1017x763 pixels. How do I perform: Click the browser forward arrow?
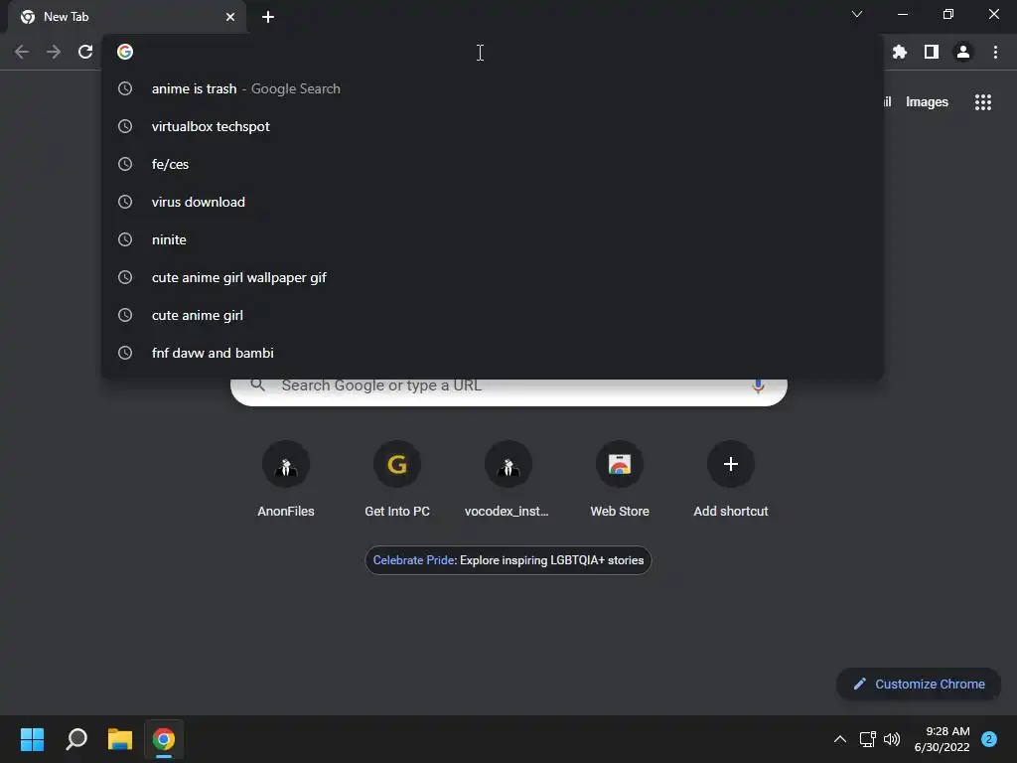tap(54, 52)
